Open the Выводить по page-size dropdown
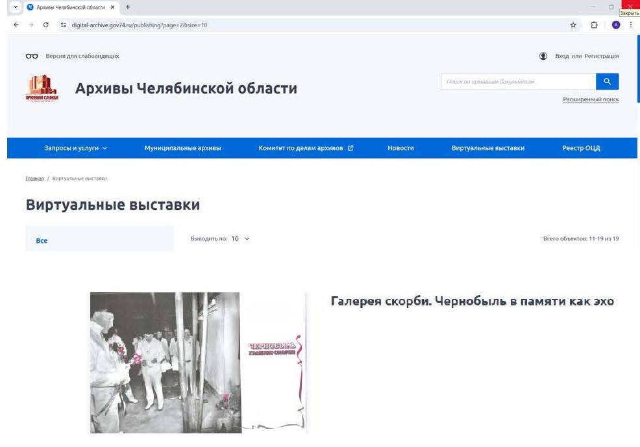This screenshot has width=640, height=447. 240,238
